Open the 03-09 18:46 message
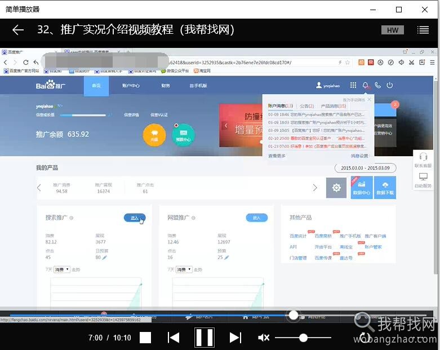The width and height of the screenshot is (440, 350). [317, 114]
